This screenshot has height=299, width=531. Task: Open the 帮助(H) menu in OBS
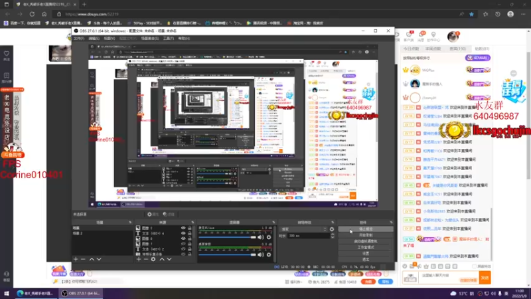[x=184, y=39]
